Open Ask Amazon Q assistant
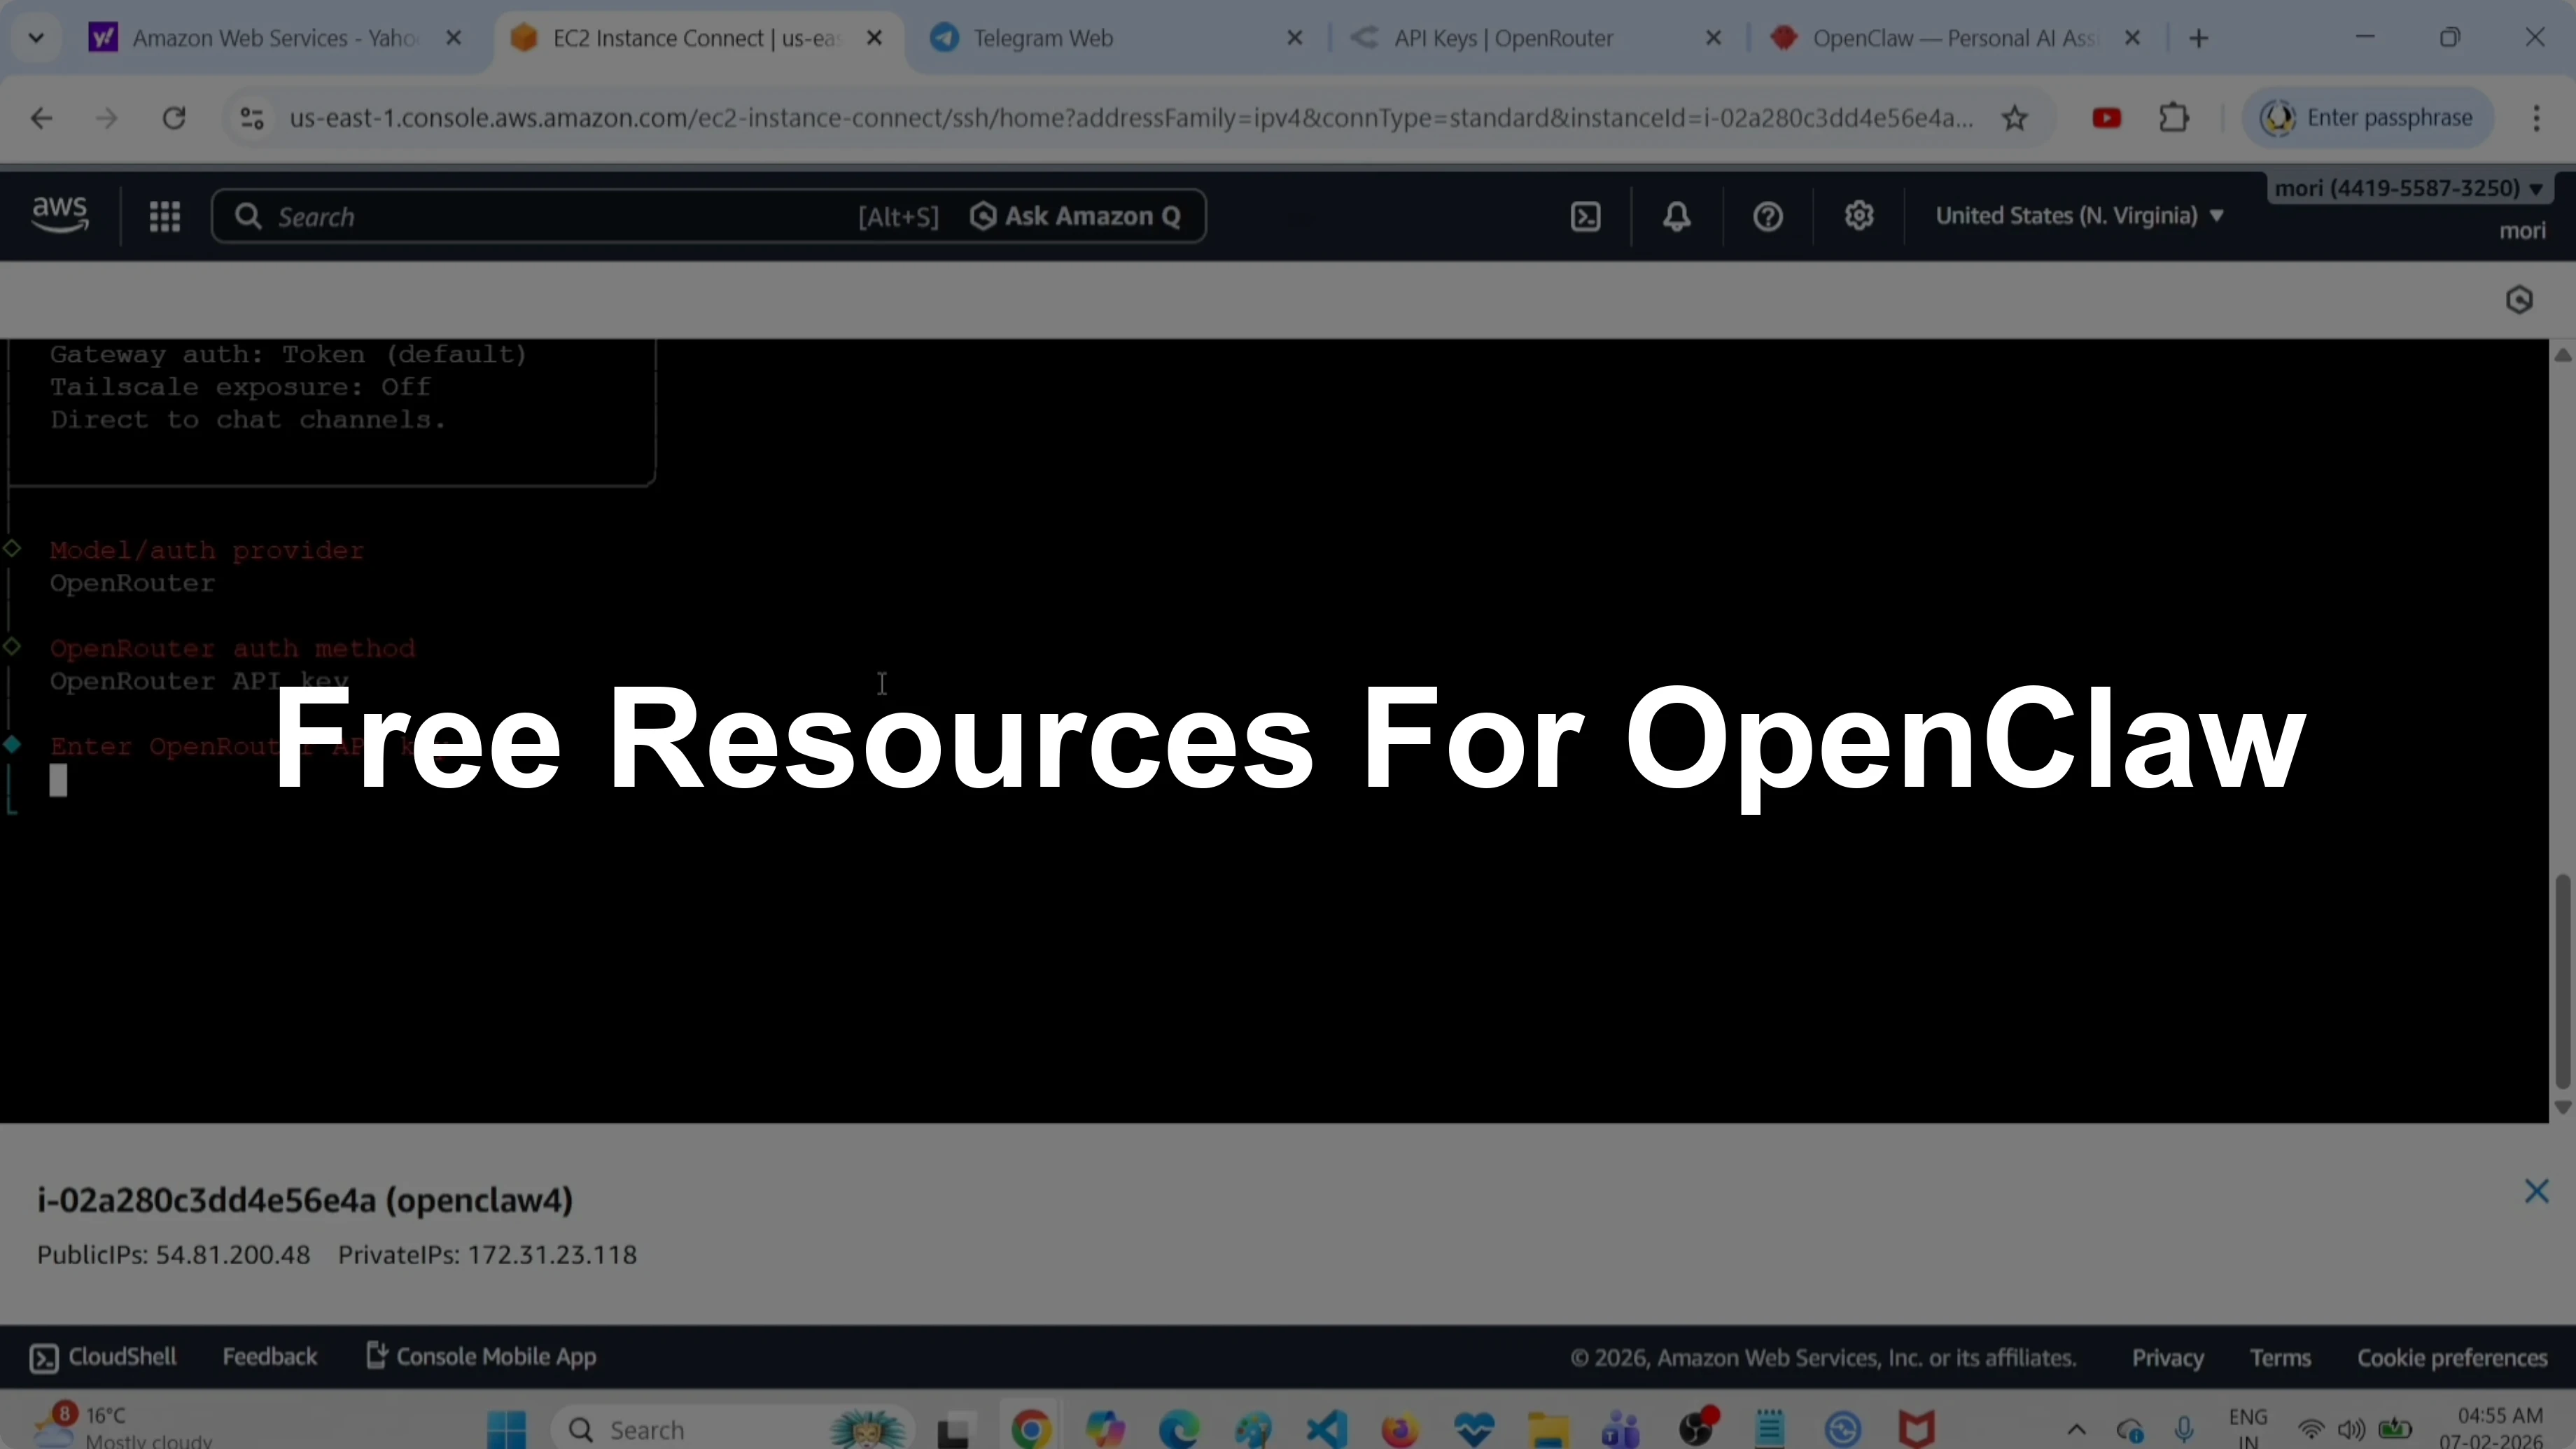The height and width of the screenshot is (1449, 2576). pyautogui.click(x=1076, y=215)
